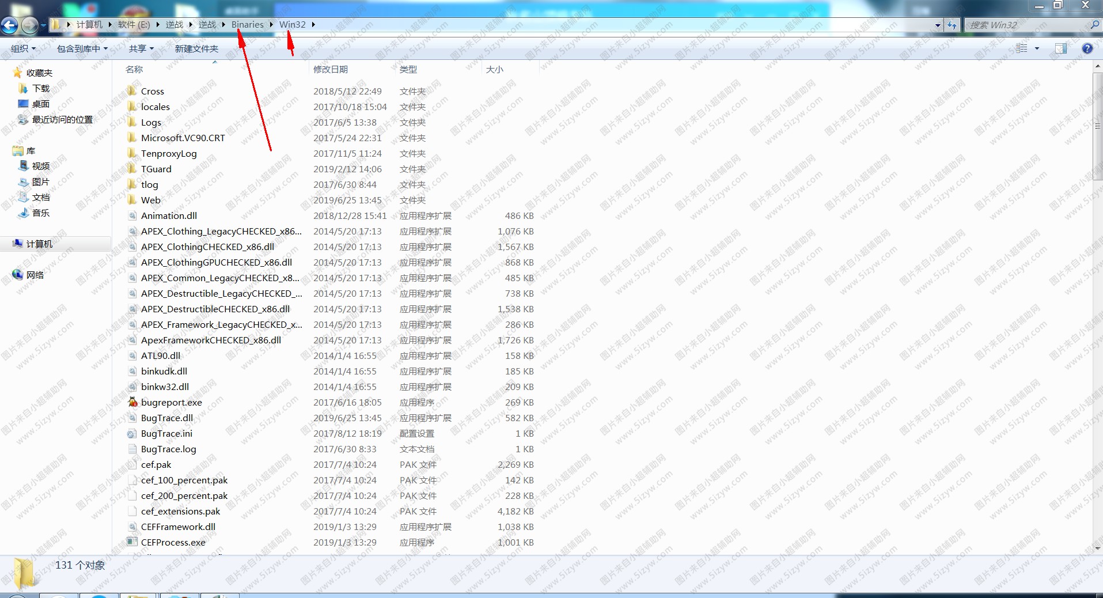
Task: Click the 新建文件夹 button
Action: [x=196, y=48]
